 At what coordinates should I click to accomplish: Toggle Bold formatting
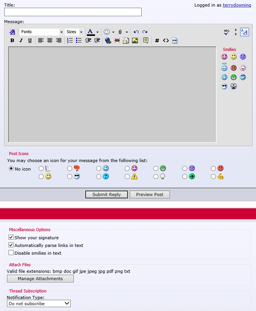pyautogui.click(x=12, y=41)
